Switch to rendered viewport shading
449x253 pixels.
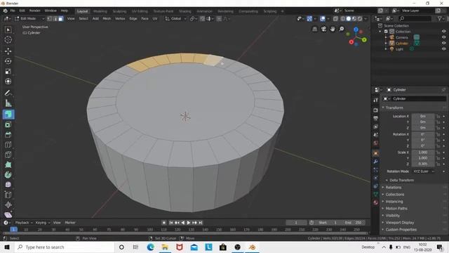360,19
